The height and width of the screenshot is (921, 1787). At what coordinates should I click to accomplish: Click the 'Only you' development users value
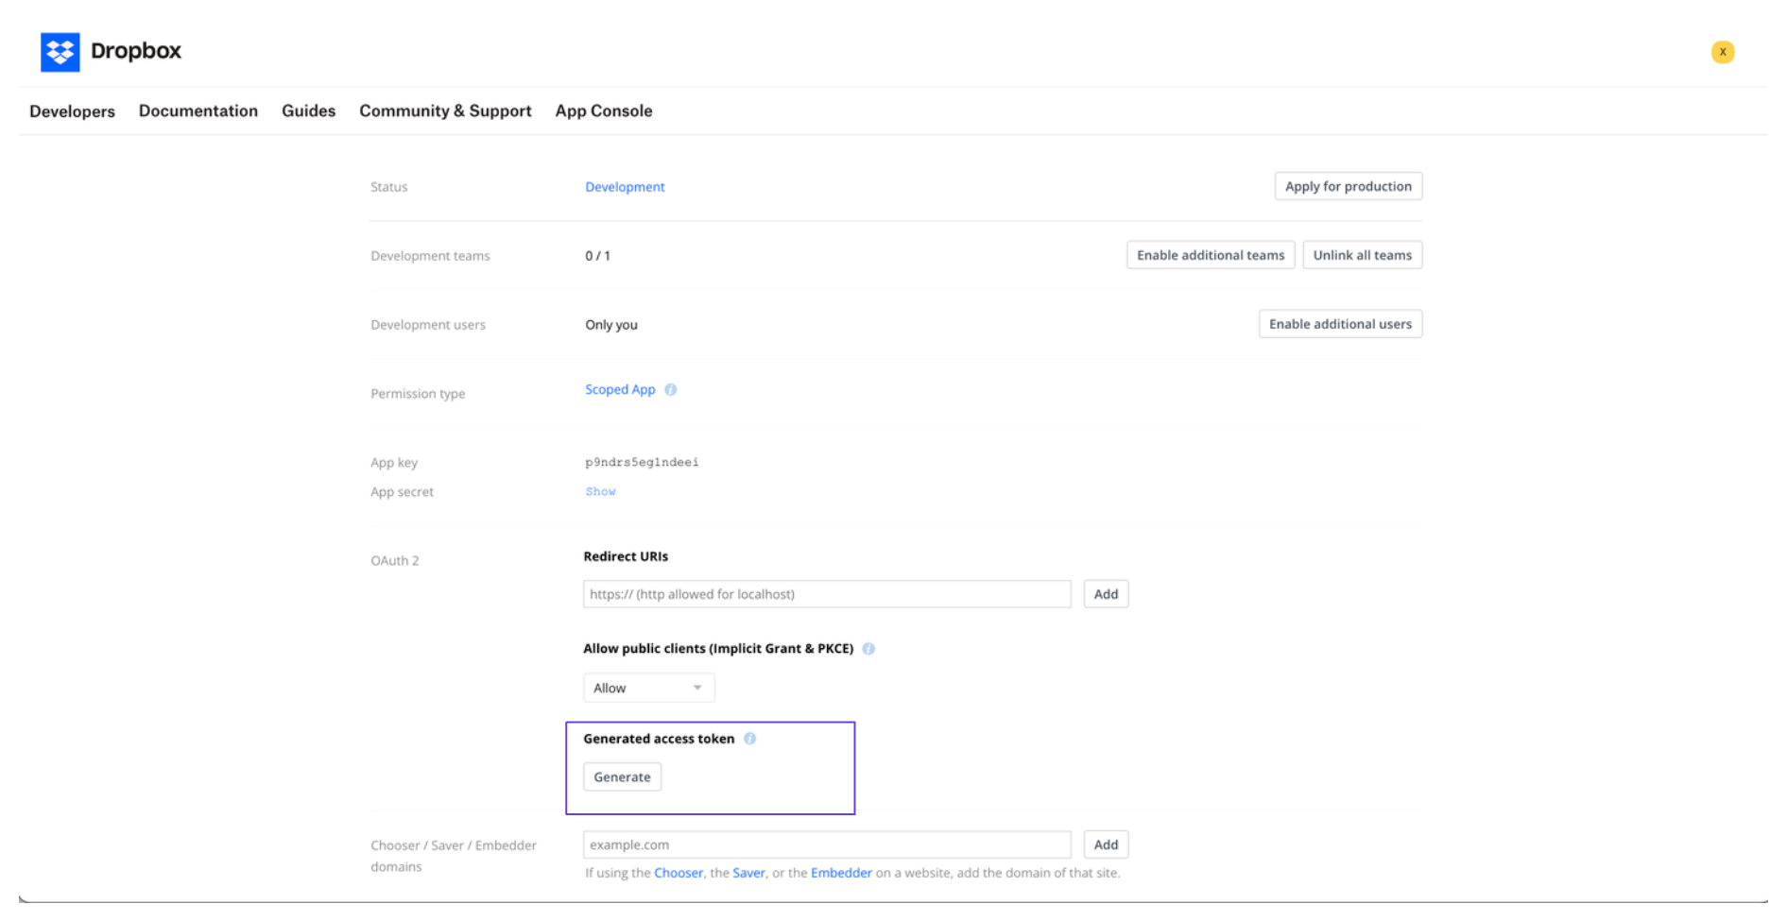pyautogui.click(x=611, y=325)
